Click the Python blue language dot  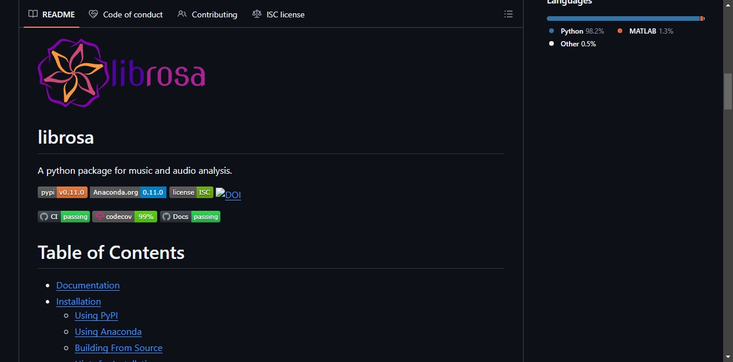(551, 31)
